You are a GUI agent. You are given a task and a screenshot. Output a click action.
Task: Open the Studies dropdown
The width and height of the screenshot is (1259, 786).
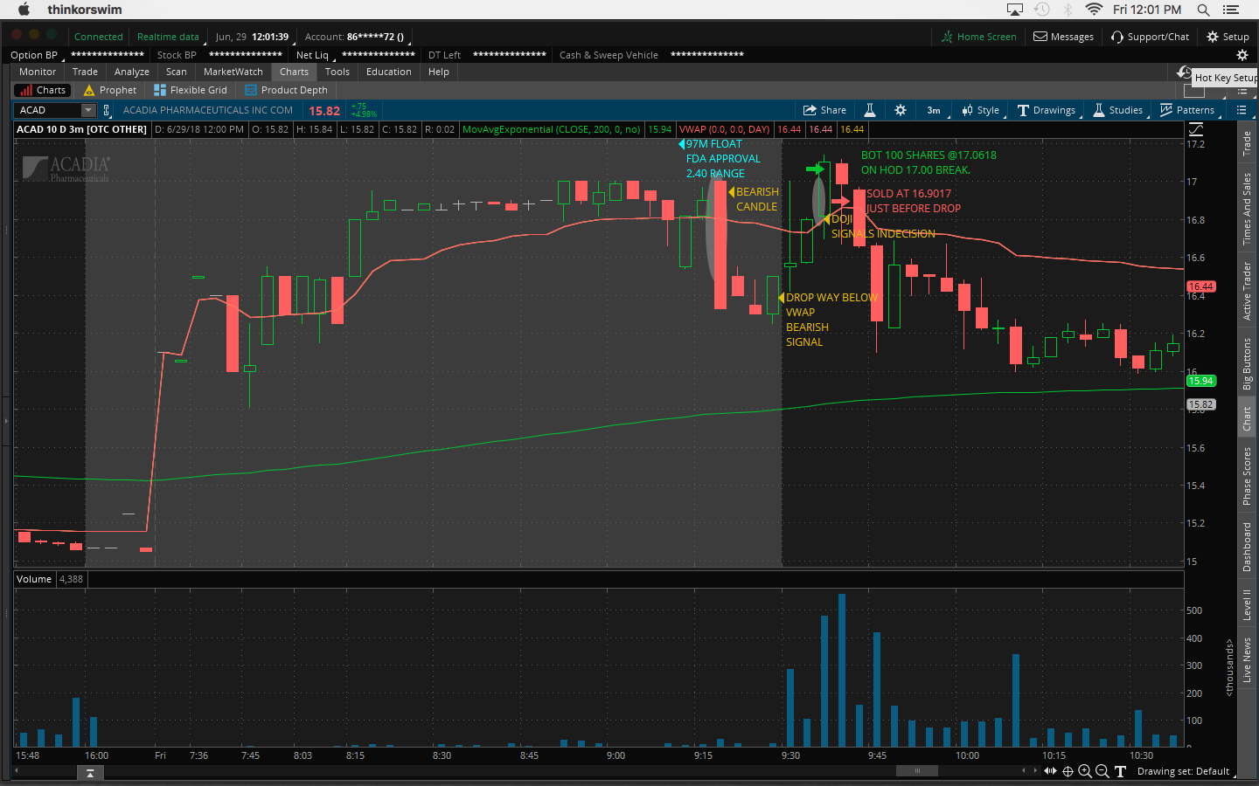point(1119,110)
